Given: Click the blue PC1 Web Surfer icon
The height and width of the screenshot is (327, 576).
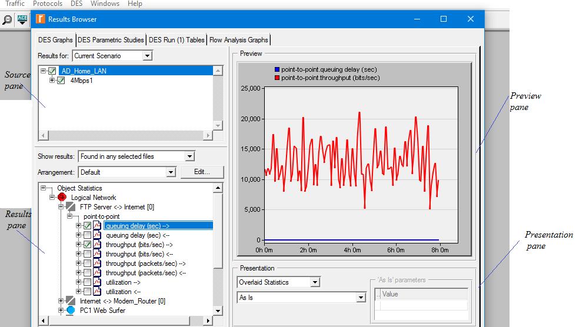Looking at the screenshot, I should pos(71,311).
